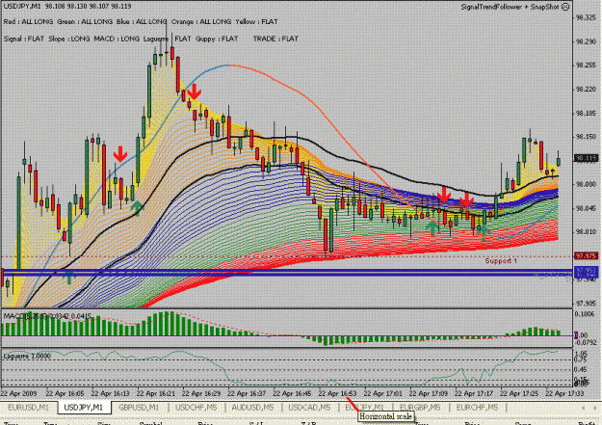Click the '22 Apr 16:37' time axis label
Screen dimensions: 602x425
[x=247, y=393]
